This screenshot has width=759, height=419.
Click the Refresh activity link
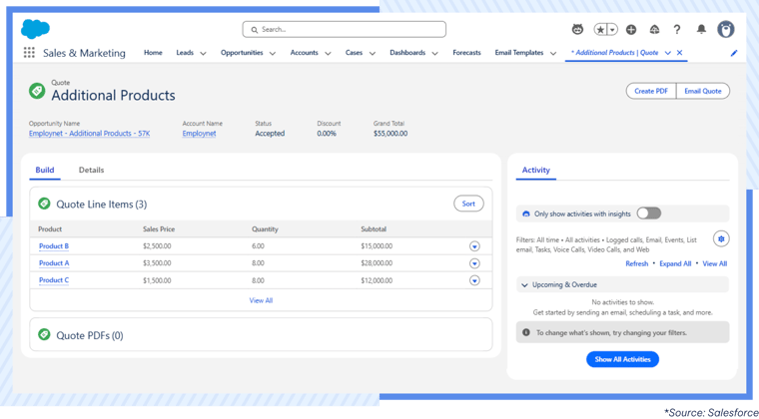click(636, 263)
